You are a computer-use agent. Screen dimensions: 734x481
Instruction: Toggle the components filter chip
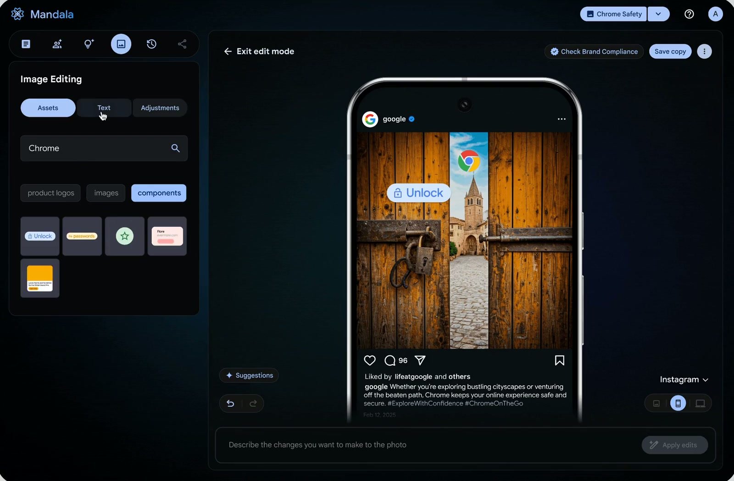159,193
